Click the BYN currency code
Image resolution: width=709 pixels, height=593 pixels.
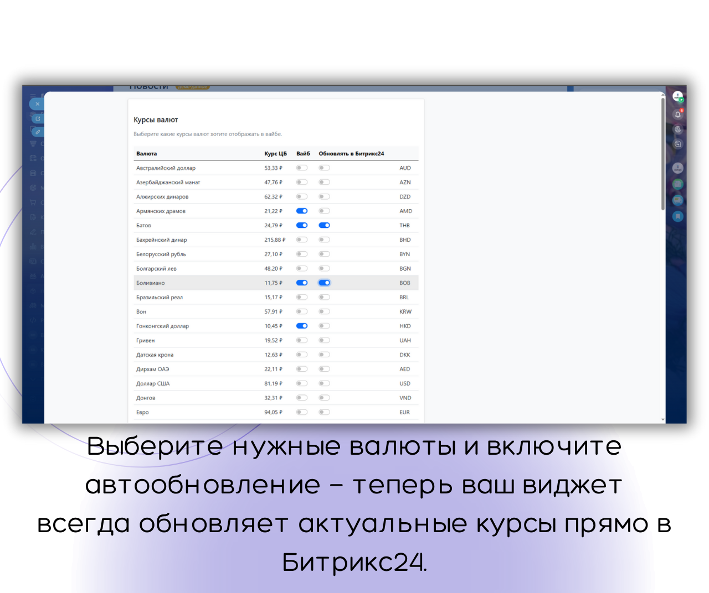click(x=405, y=254)
